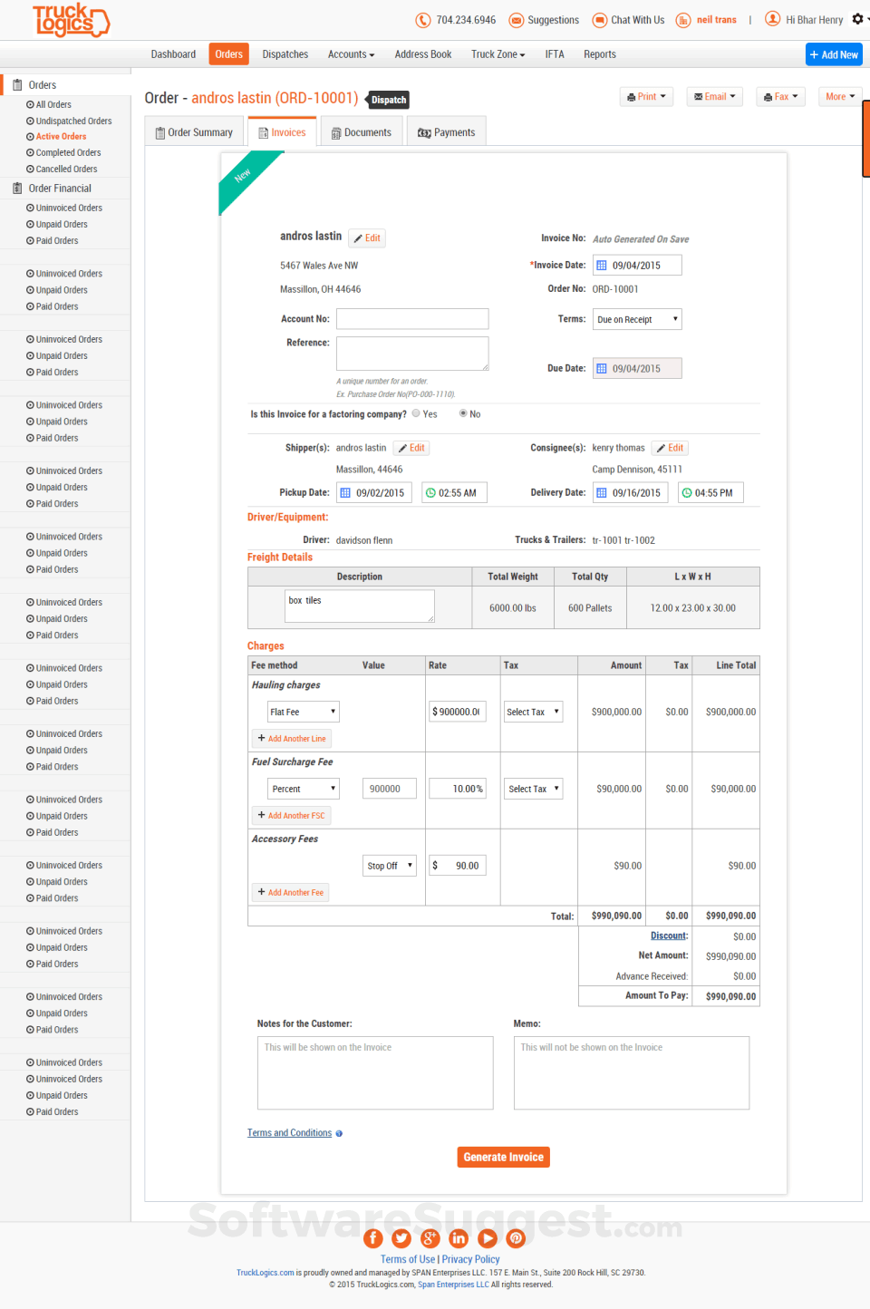This screenshot has height=1309, width=870.
Task: Select No for factoring company
Action: point(463,413)
